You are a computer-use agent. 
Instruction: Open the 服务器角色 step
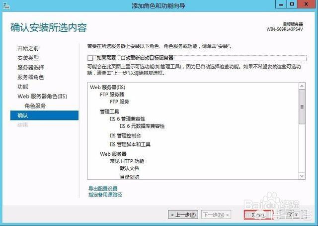31,77
